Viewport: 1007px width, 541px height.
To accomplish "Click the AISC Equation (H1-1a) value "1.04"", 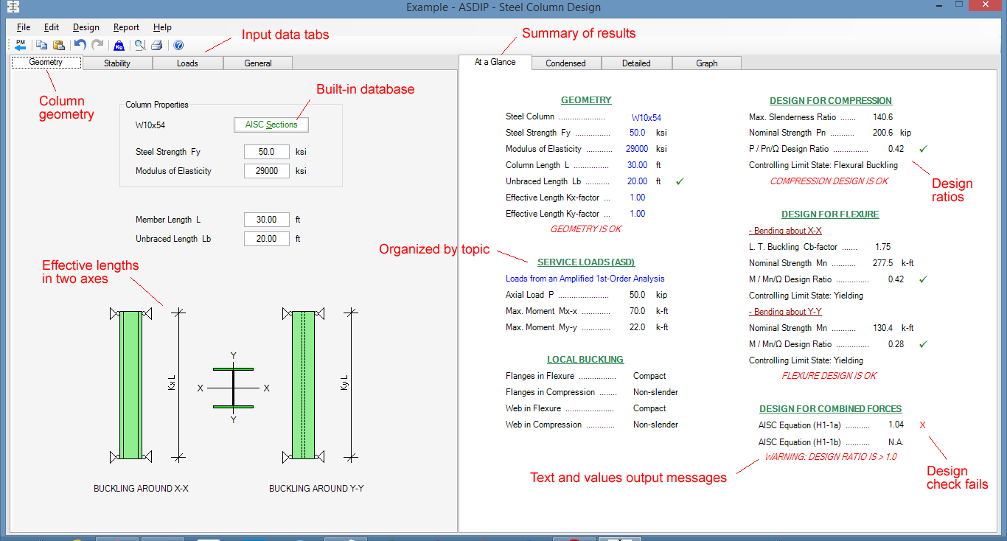I will tap(896, 425).
